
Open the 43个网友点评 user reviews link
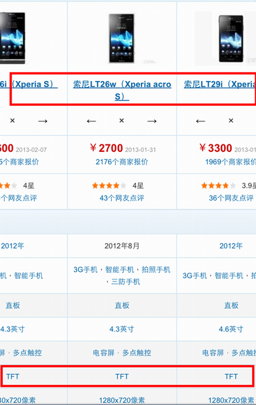122,198
